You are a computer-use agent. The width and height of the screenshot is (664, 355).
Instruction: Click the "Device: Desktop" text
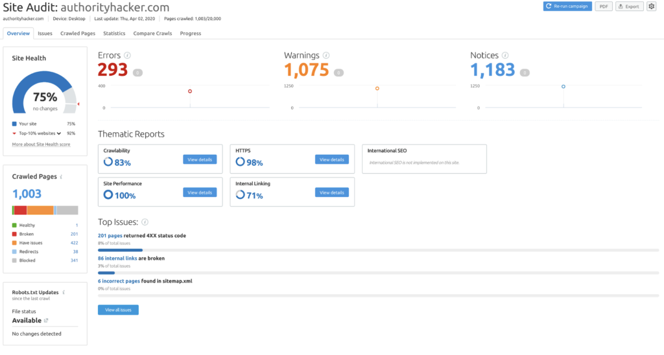[69, 19]
